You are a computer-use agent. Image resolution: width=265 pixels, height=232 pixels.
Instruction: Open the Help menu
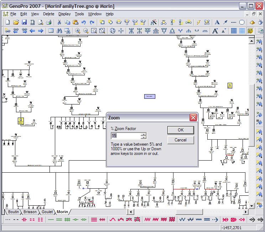point(109,14)
